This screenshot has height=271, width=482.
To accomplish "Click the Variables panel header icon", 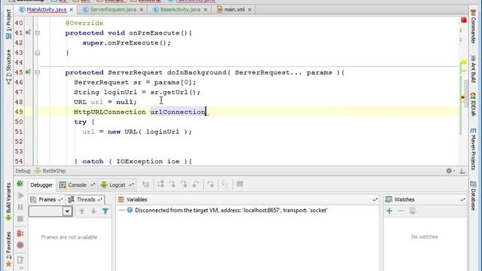I will pyautogui.click(x=121, y=199).
